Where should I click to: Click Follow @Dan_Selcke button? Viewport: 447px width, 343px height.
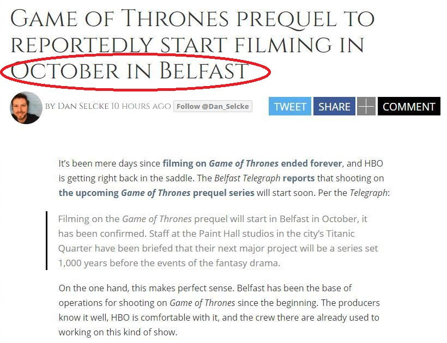[213, 106]
